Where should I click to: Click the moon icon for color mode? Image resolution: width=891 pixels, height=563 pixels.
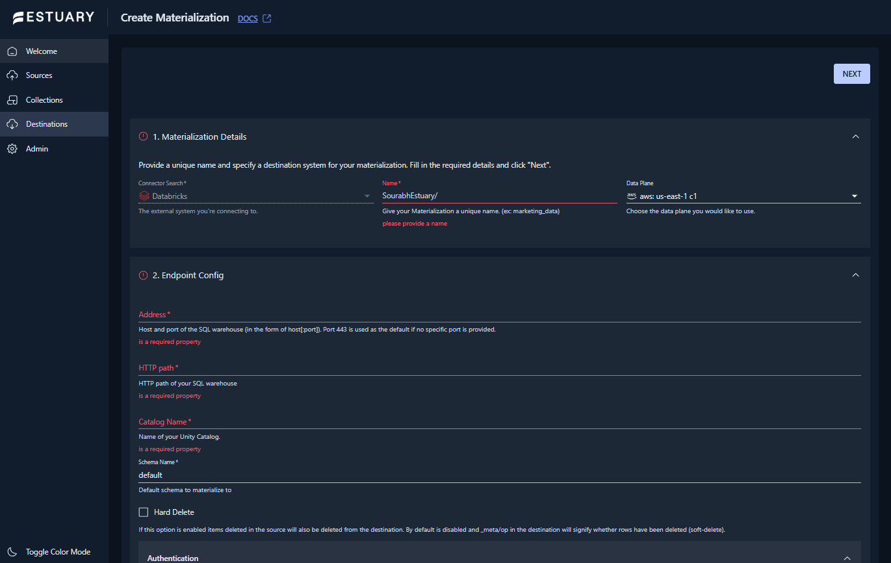12,552
